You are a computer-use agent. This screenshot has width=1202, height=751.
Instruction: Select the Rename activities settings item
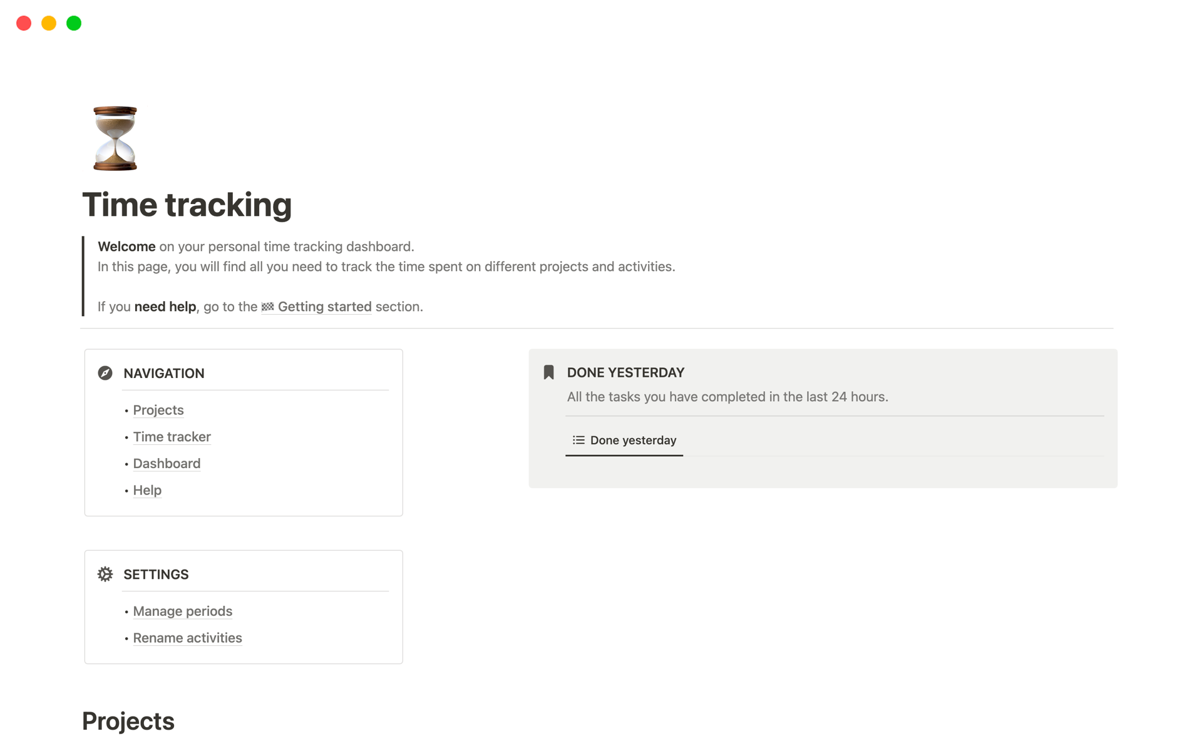coord(188,638)
